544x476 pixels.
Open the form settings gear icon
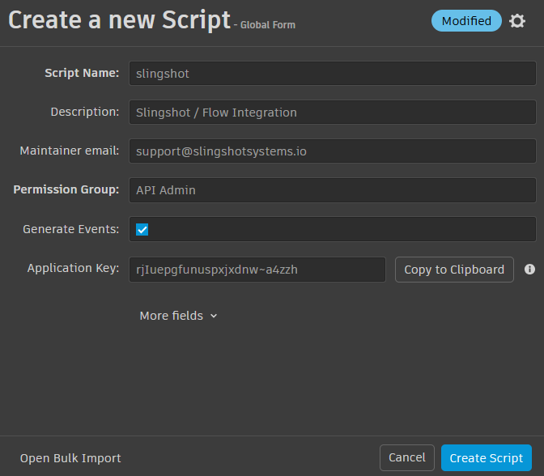(x=517, y=21)
